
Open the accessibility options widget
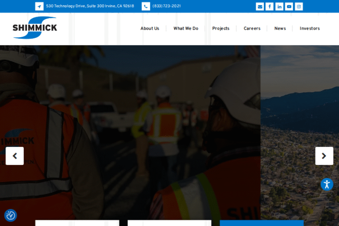[327, 185]
